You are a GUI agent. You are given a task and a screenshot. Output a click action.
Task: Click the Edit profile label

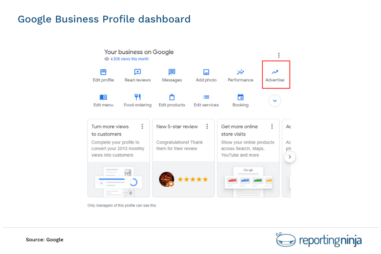click(x=103, y=80)
